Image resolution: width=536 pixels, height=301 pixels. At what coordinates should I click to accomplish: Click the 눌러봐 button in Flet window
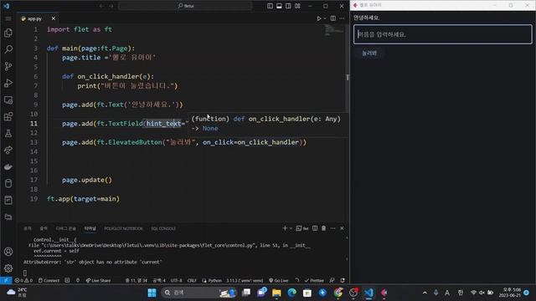tap(369, 54)
